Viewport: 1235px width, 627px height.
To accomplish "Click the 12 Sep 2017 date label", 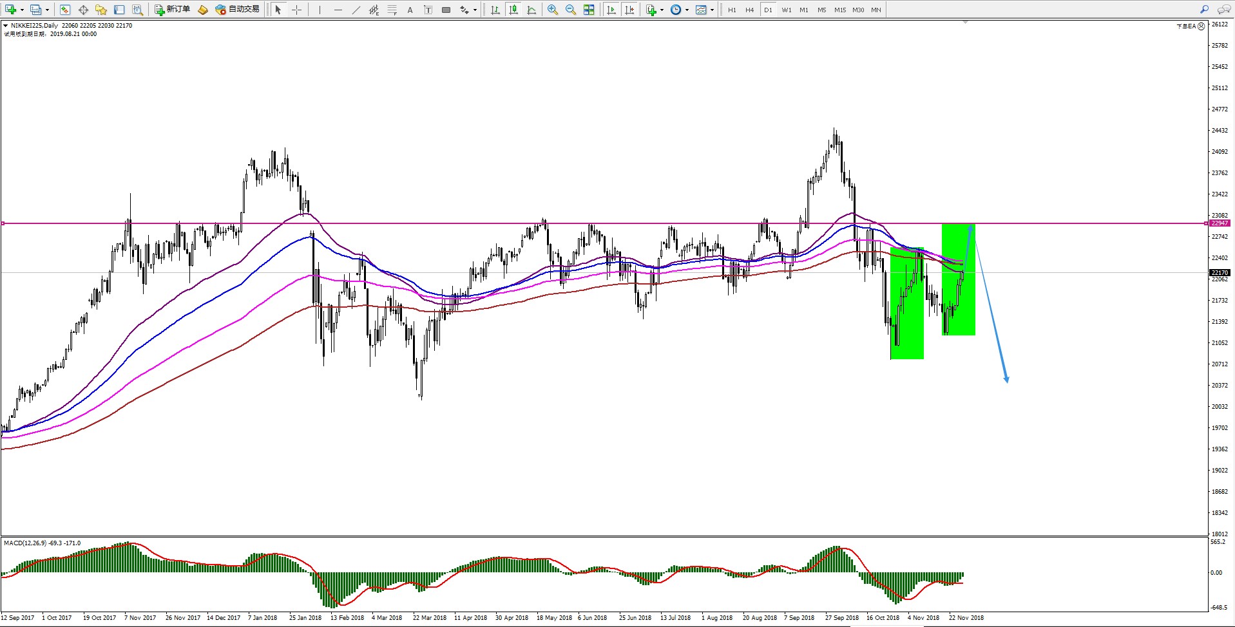I will point(17,618).
